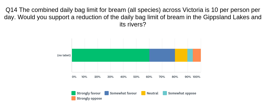Click the Neutral yellow legend swatch
The width and height of the screenshot is (265, 104).
tap(143, 93)
